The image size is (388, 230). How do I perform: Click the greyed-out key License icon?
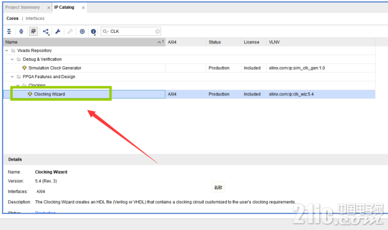(70, 32)
